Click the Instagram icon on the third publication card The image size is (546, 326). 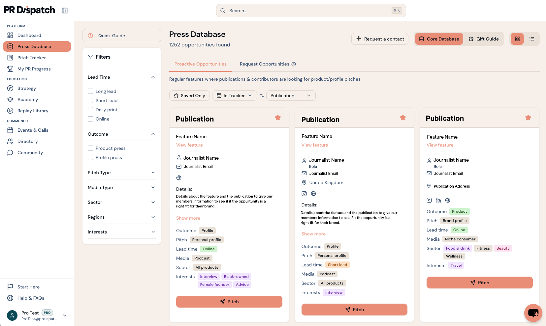point(429,200)
